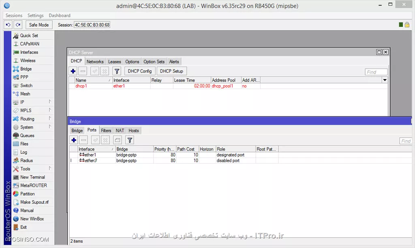The height and width of the screenshot is (248, 415).
Task: Launch New WinBox from the sidebar
Action: (32, 219)
